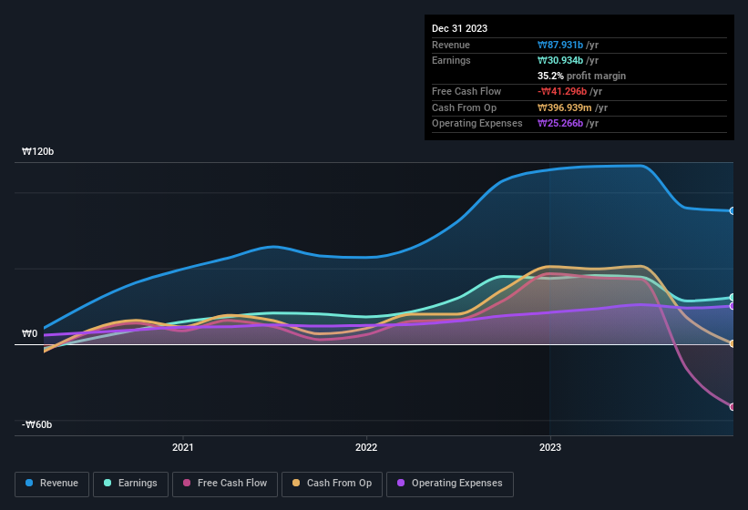The width and height of the screenshot is (748, 510).
Task: Click the 2022 x-axis label
Action: click(366, 447)
